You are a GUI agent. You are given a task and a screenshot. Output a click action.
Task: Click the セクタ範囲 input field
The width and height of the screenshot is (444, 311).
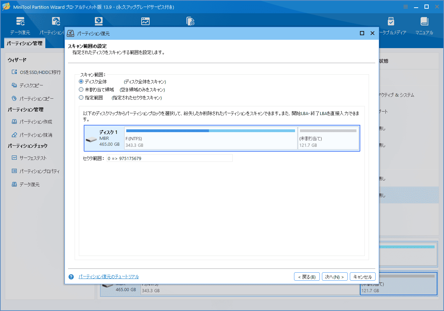170,158
